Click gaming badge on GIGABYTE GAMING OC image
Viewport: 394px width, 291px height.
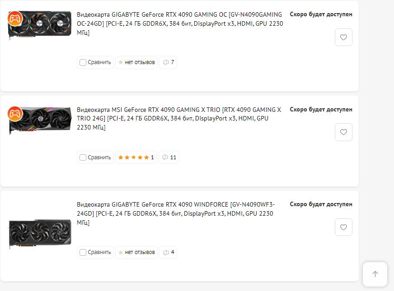pos(15,18)
